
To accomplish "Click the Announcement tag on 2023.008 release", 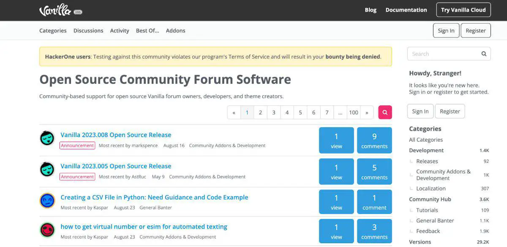I will [77, 145].
